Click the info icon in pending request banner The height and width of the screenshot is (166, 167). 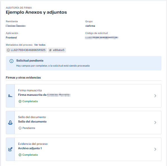point(11,61)
